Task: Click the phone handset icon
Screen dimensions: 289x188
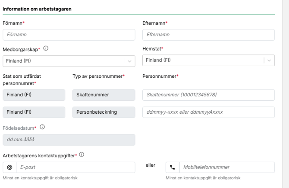Action: 173,167
